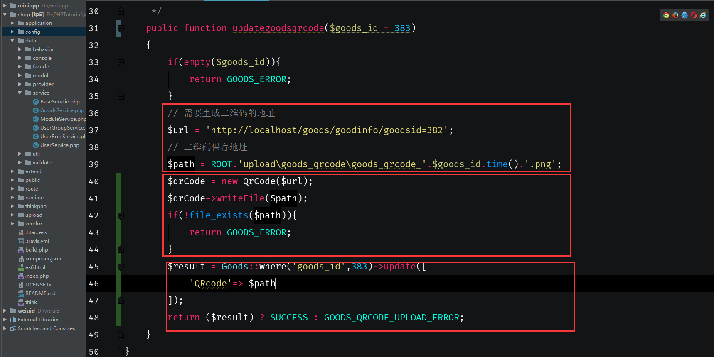Viewport: 714px width, 357px height.
Task: Expand the vendor folder arrow
Action: tap(12, 224)
